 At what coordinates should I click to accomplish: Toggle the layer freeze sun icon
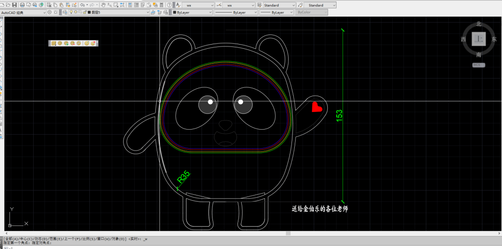pos(76,12)
